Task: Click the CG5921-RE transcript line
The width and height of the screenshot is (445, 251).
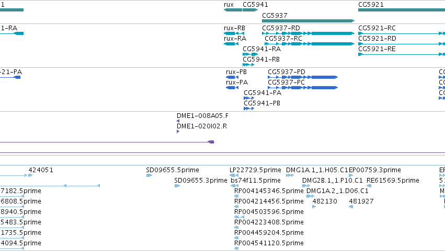Action: coord(401,54)
